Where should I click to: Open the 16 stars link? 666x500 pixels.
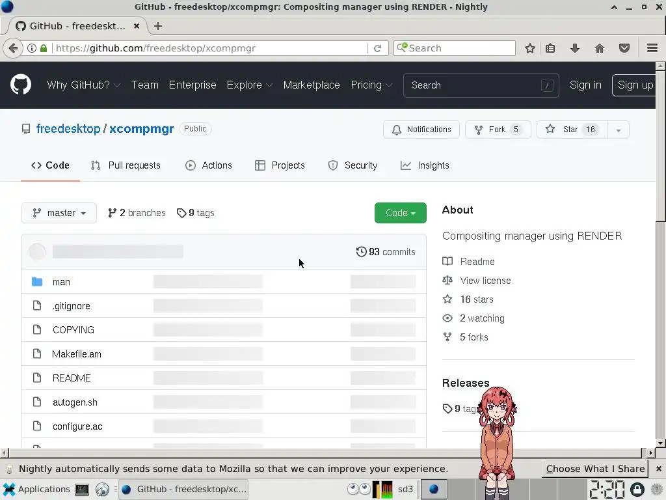[x=468, y=299]
